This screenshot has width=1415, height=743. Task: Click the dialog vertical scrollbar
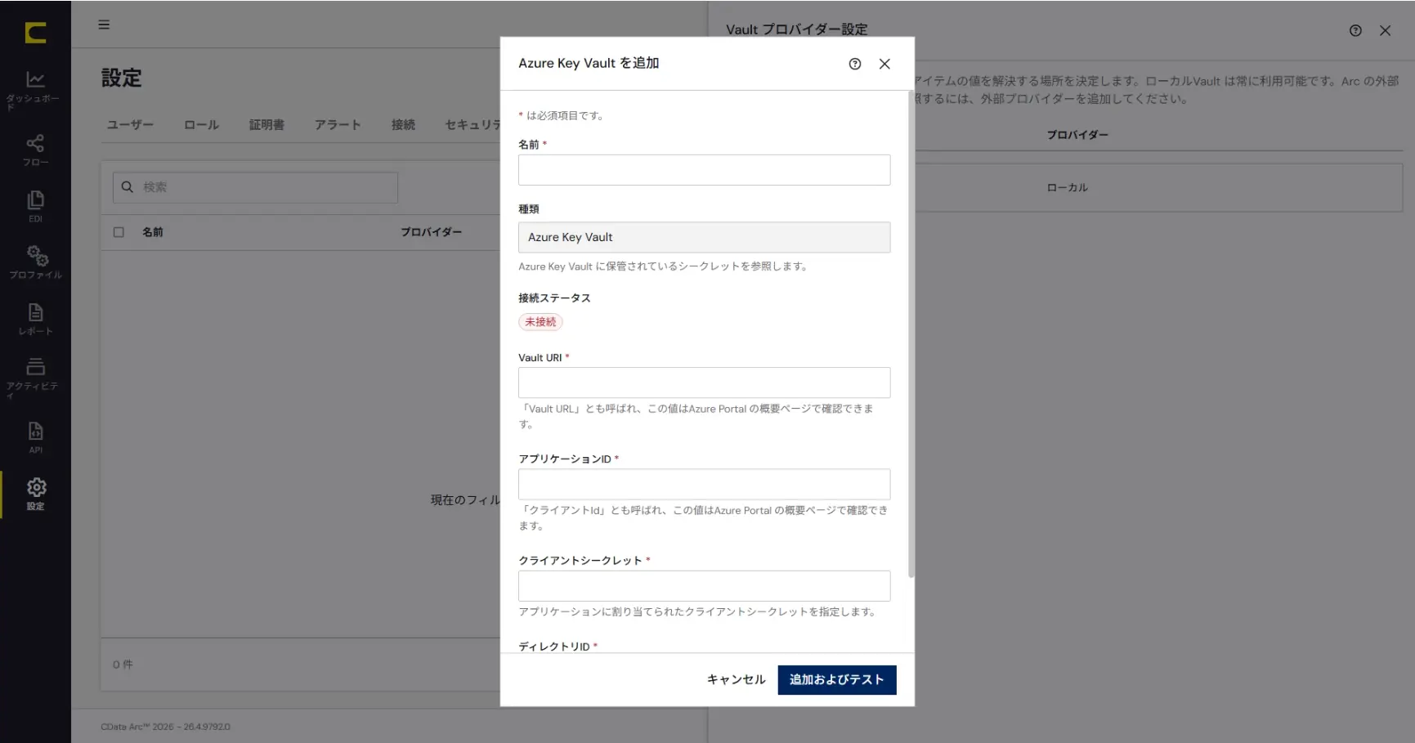point(911,335)
